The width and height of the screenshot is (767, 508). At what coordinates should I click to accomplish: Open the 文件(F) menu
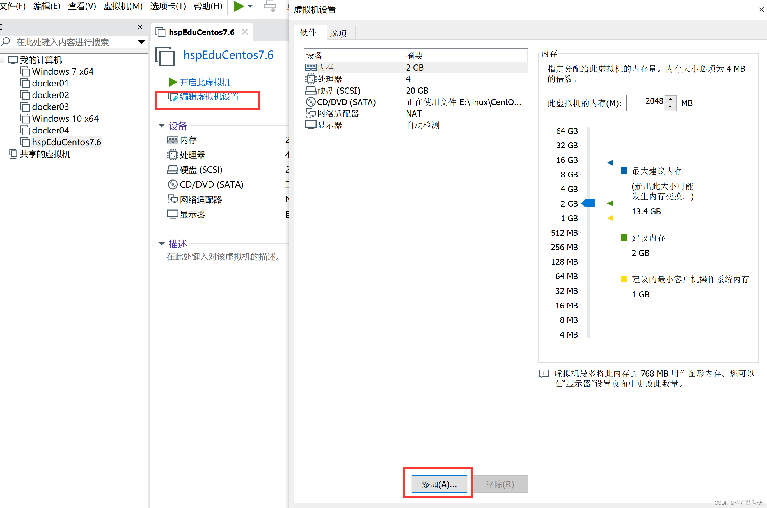[x=12, y=6]
